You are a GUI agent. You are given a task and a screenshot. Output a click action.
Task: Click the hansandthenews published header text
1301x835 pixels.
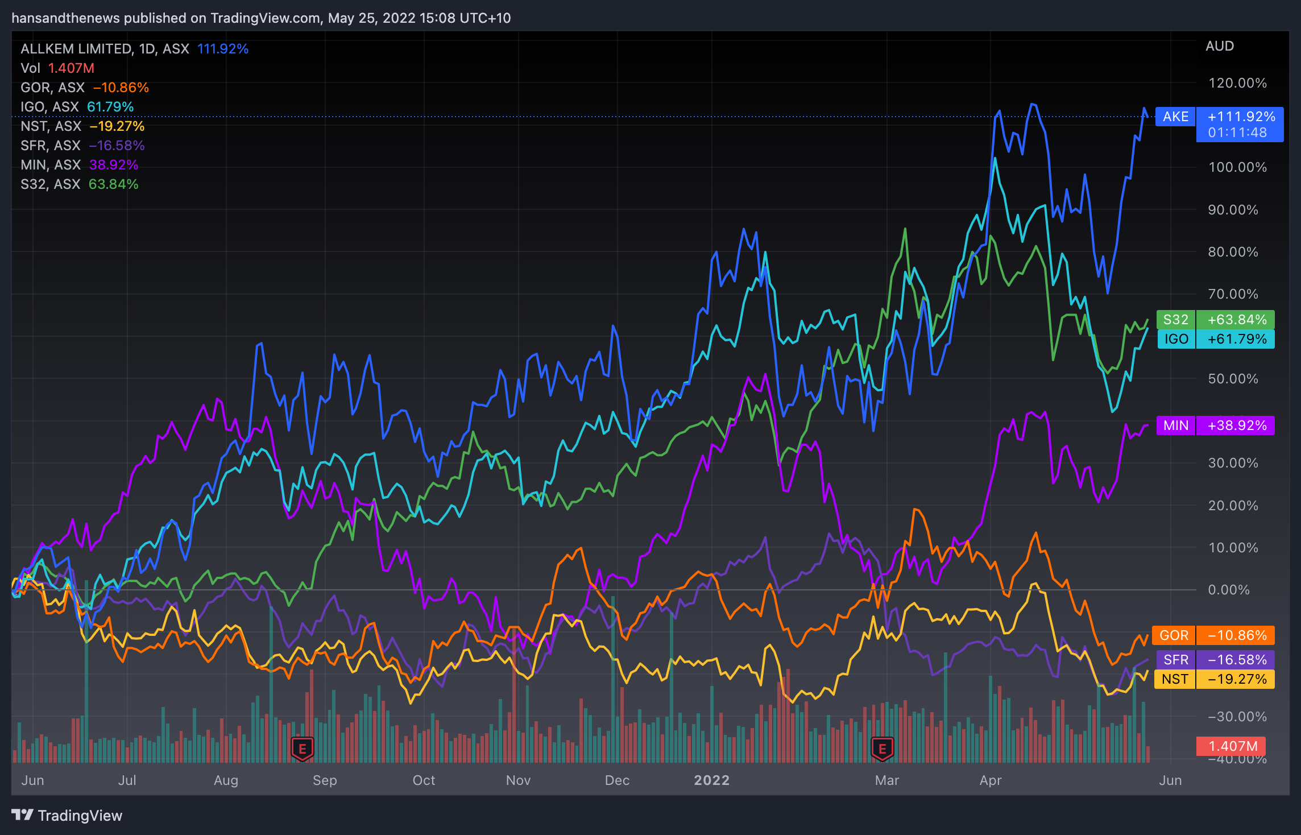tap(261, 18)
